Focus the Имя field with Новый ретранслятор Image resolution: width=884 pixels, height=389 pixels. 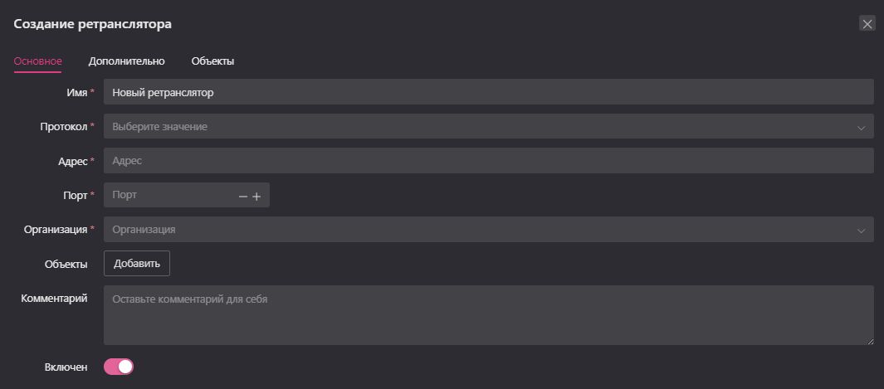488,92
